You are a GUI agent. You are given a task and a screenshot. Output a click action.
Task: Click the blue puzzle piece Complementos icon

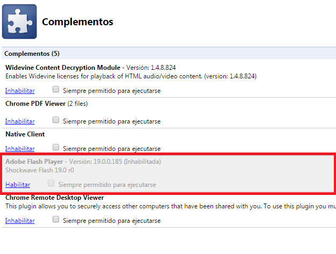19,21
